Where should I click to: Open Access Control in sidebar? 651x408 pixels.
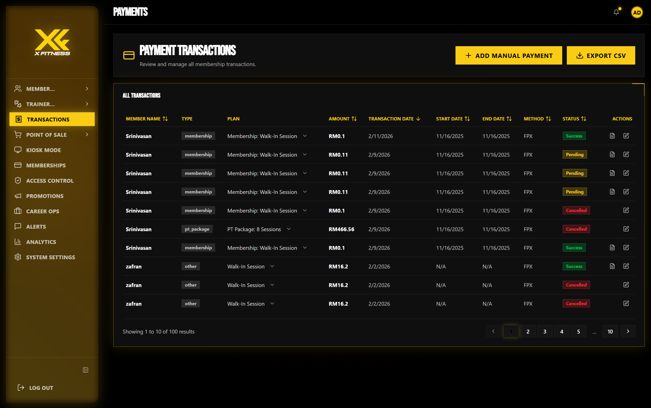pyautogui.click(x=50, y=180)
